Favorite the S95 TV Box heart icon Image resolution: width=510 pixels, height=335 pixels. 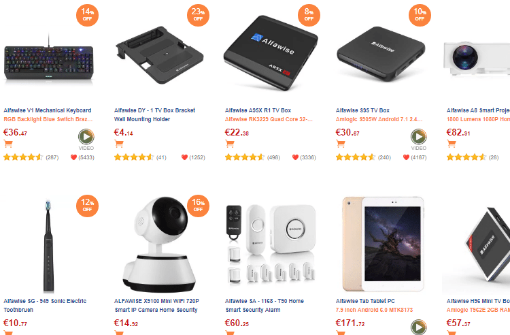[x=406, y=157]
